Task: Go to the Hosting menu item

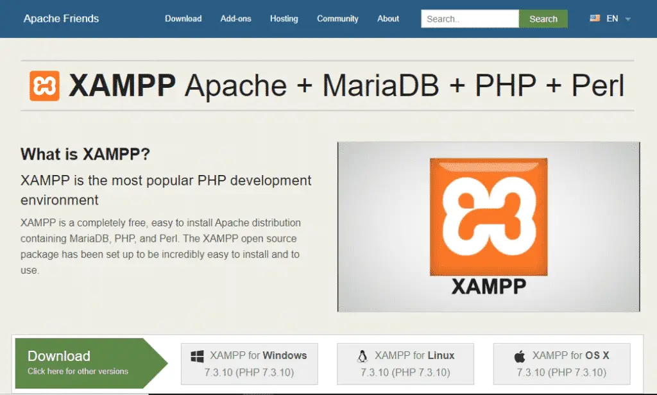Action: 284,19
